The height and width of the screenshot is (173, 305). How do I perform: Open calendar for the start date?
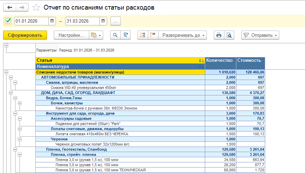coord(52,21)
